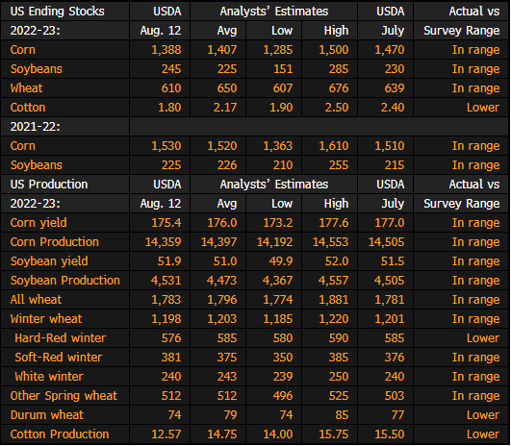511x446 pixels.
Task: Select the 2021-22 section header
Action: [x=36, y=127]
